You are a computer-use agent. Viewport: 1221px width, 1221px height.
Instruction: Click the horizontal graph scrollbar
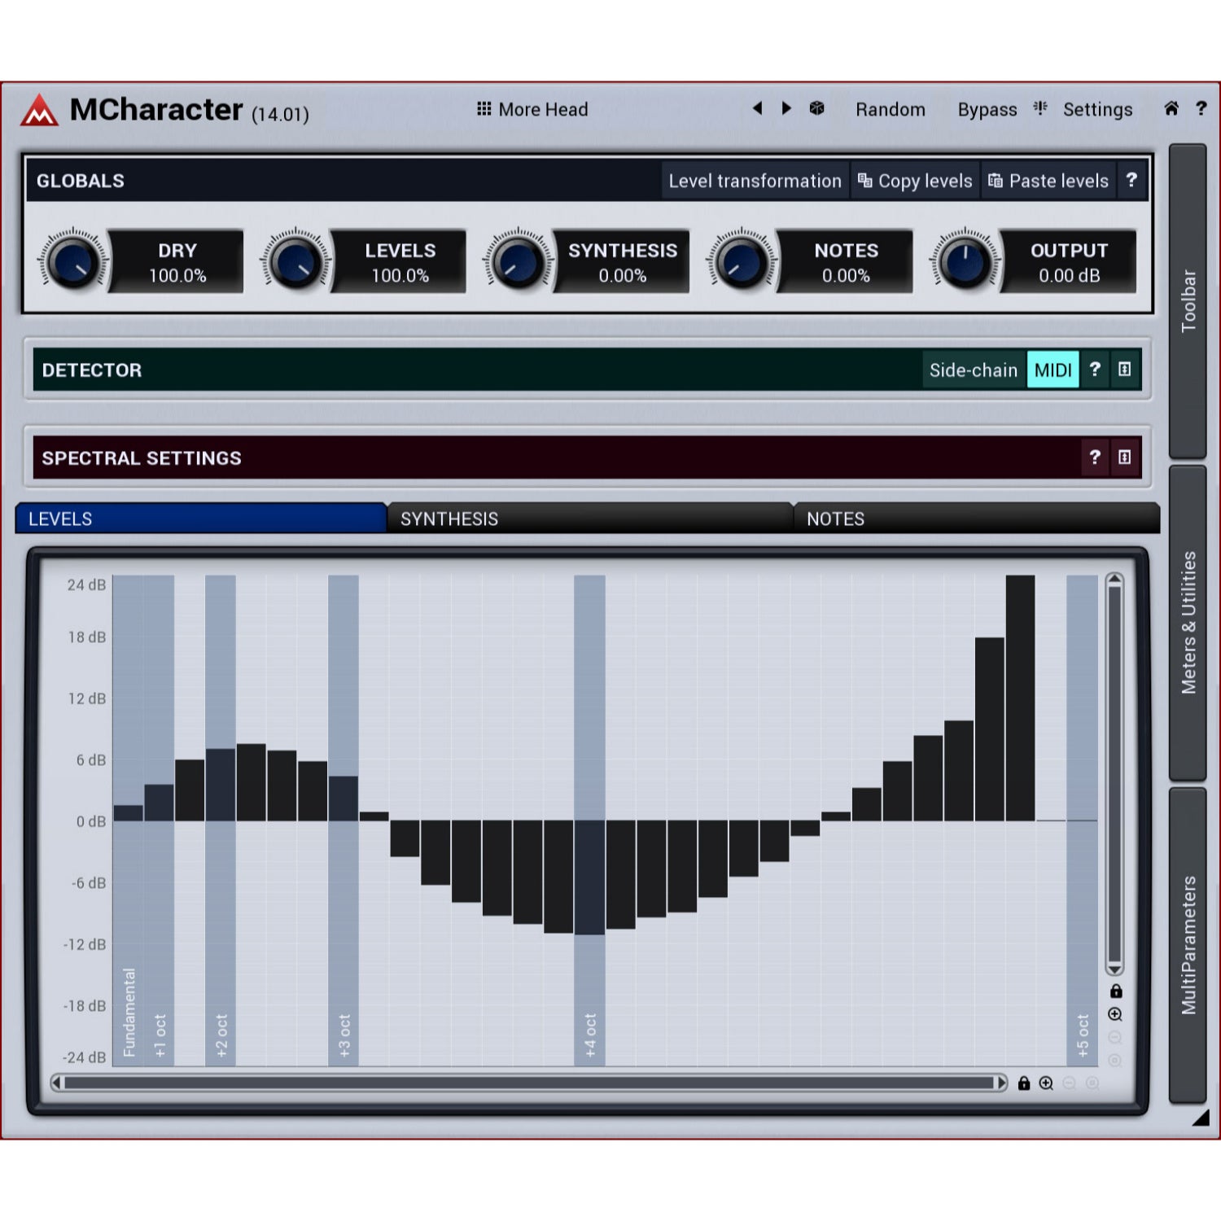pos(529,1083)
